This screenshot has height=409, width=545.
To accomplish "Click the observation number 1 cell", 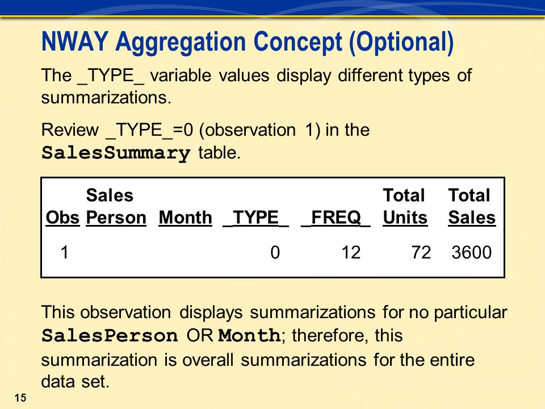I will [64, 252].
